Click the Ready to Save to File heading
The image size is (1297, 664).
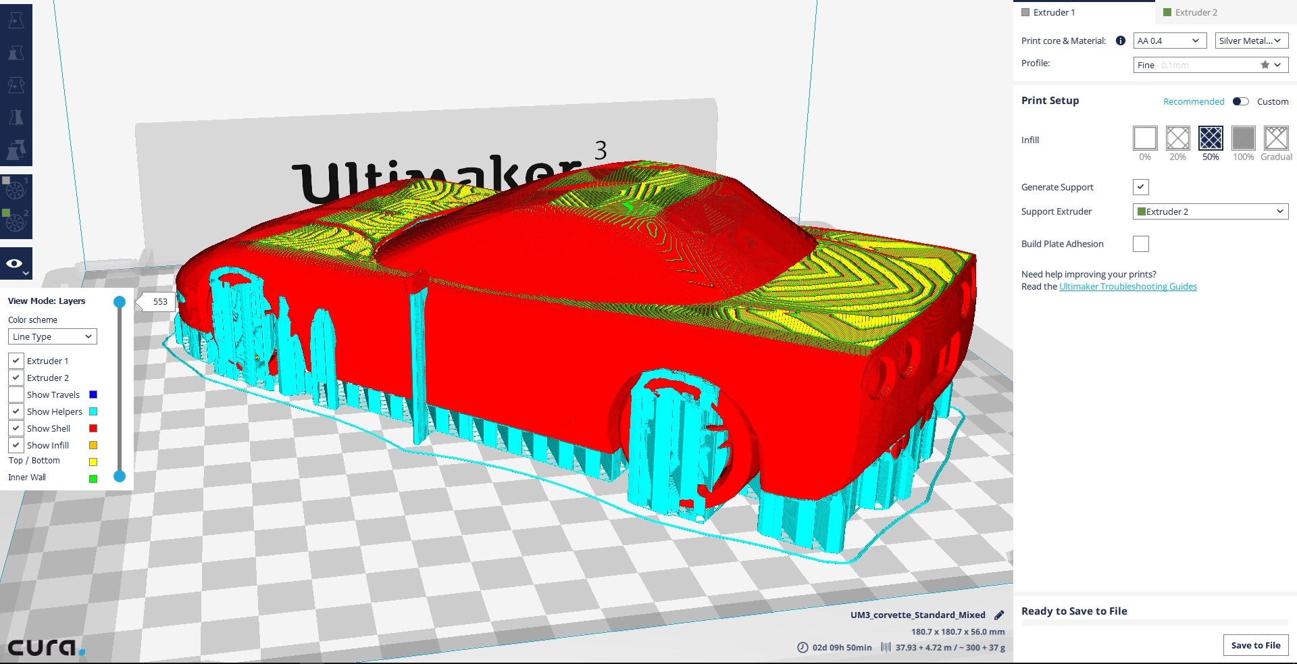tap(1074, 611)
